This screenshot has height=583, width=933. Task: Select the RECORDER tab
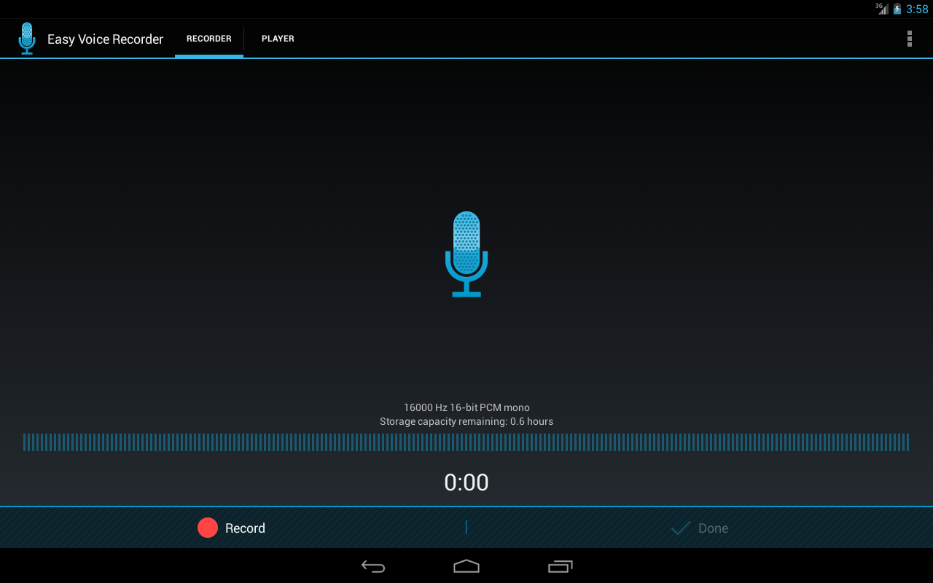point(209,39)
